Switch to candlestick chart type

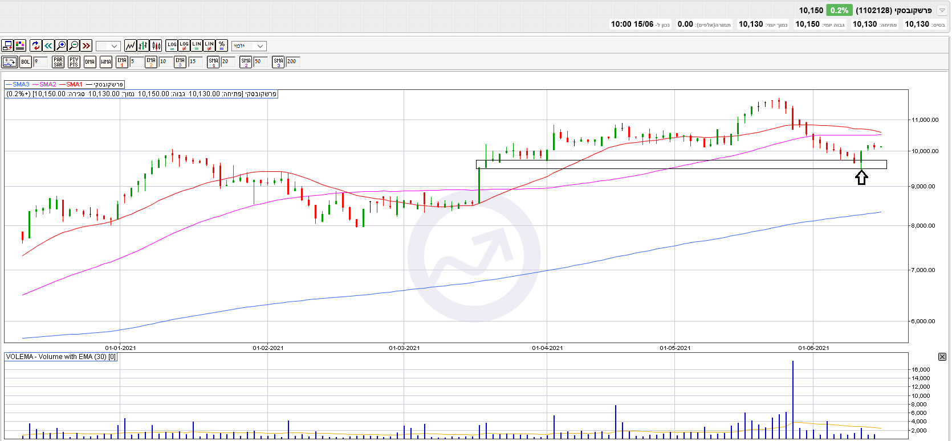pyautogui.click(x=156, y=46)
